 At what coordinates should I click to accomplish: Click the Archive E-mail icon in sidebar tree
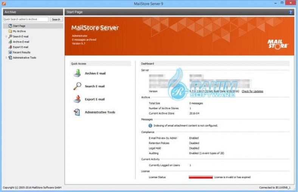tap(10, 42)
